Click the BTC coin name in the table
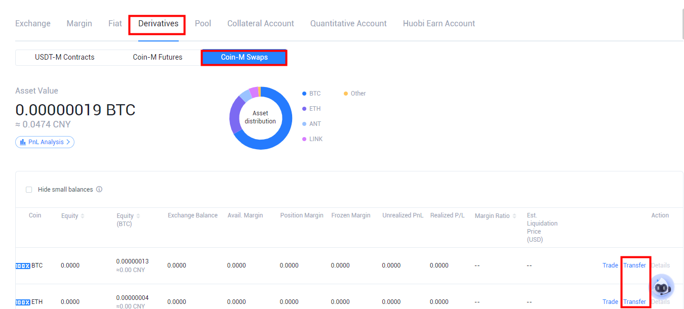This screenshot has height=309, width=684. [x=37, y=266]
